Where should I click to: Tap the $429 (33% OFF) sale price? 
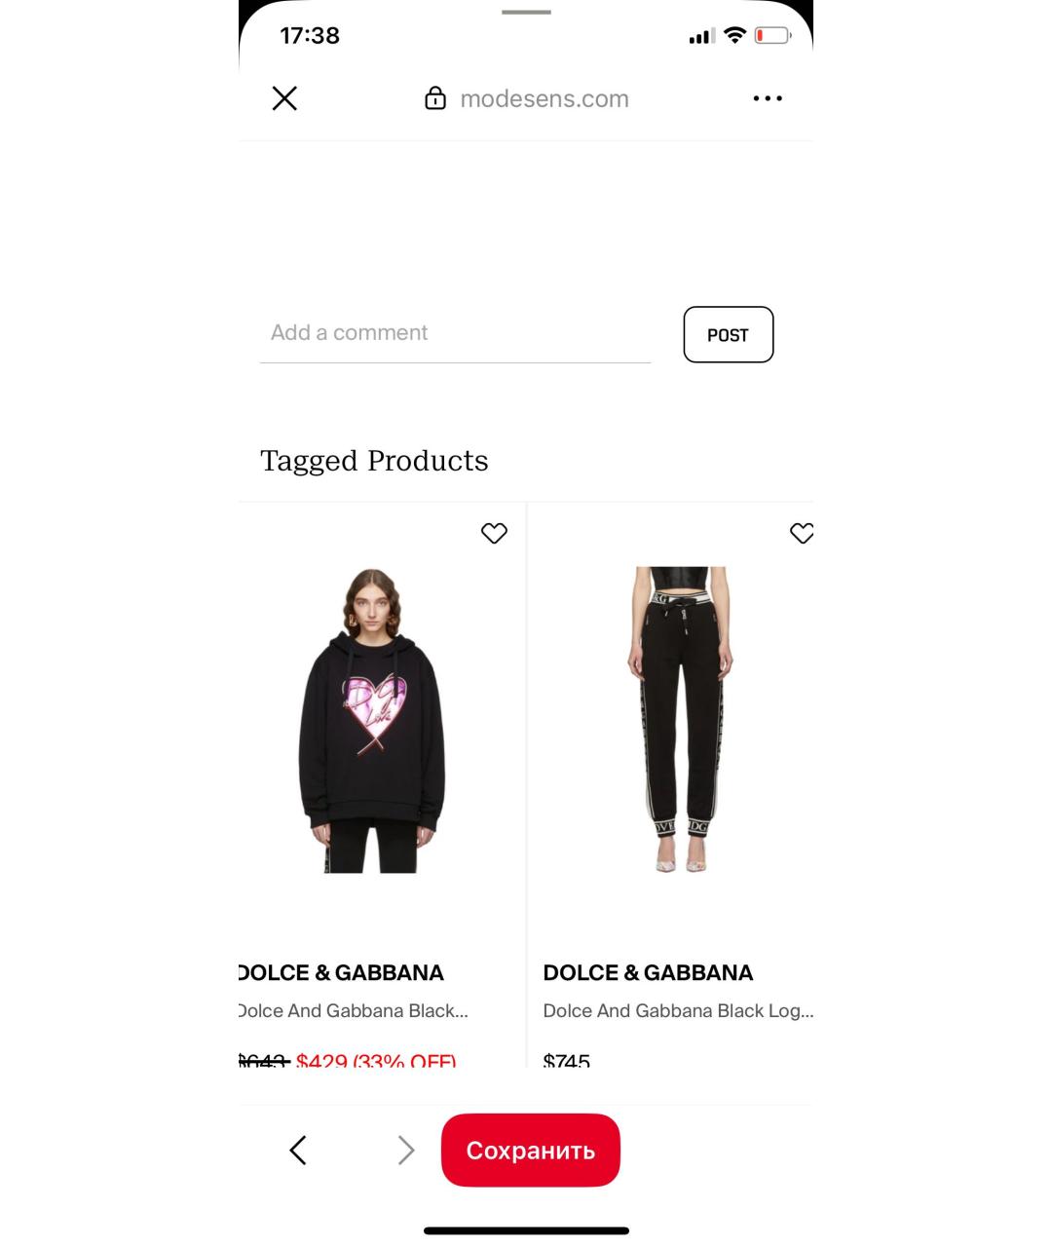[376, 1060]
